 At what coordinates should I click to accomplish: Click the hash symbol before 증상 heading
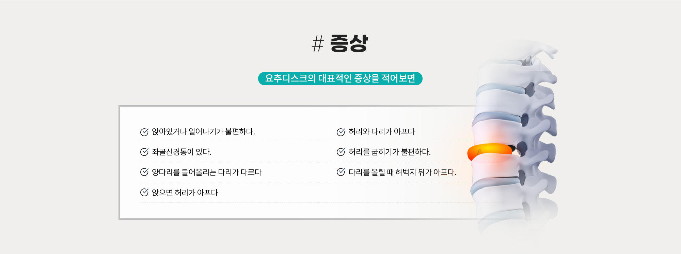(x=318, y=44)
